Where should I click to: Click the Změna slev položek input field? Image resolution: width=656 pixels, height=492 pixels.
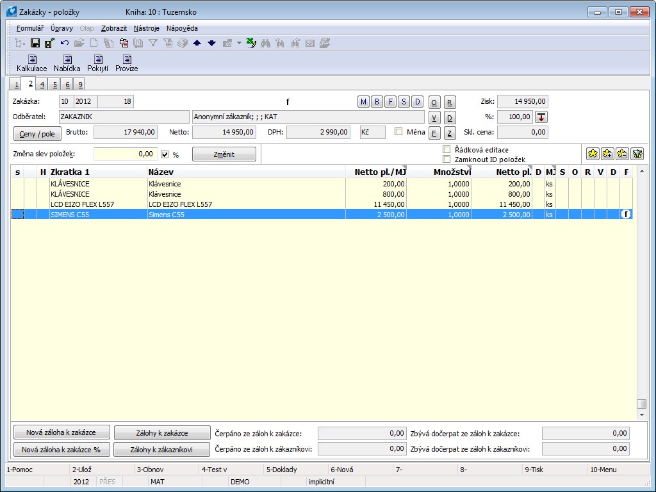tap(125, 154)
